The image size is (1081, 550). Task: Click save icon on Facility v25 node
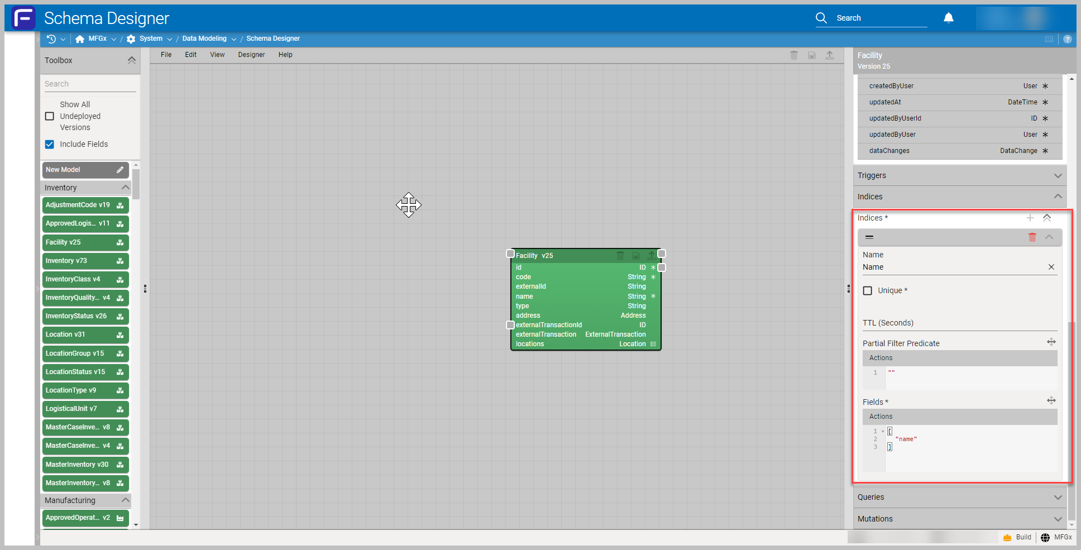[x=635, y=256]
